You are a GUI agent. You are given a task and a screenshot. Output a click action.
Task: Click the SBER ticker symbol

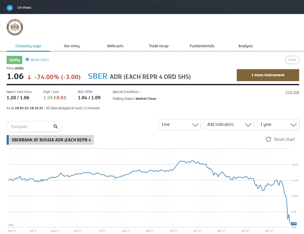[x=98, y=76]
